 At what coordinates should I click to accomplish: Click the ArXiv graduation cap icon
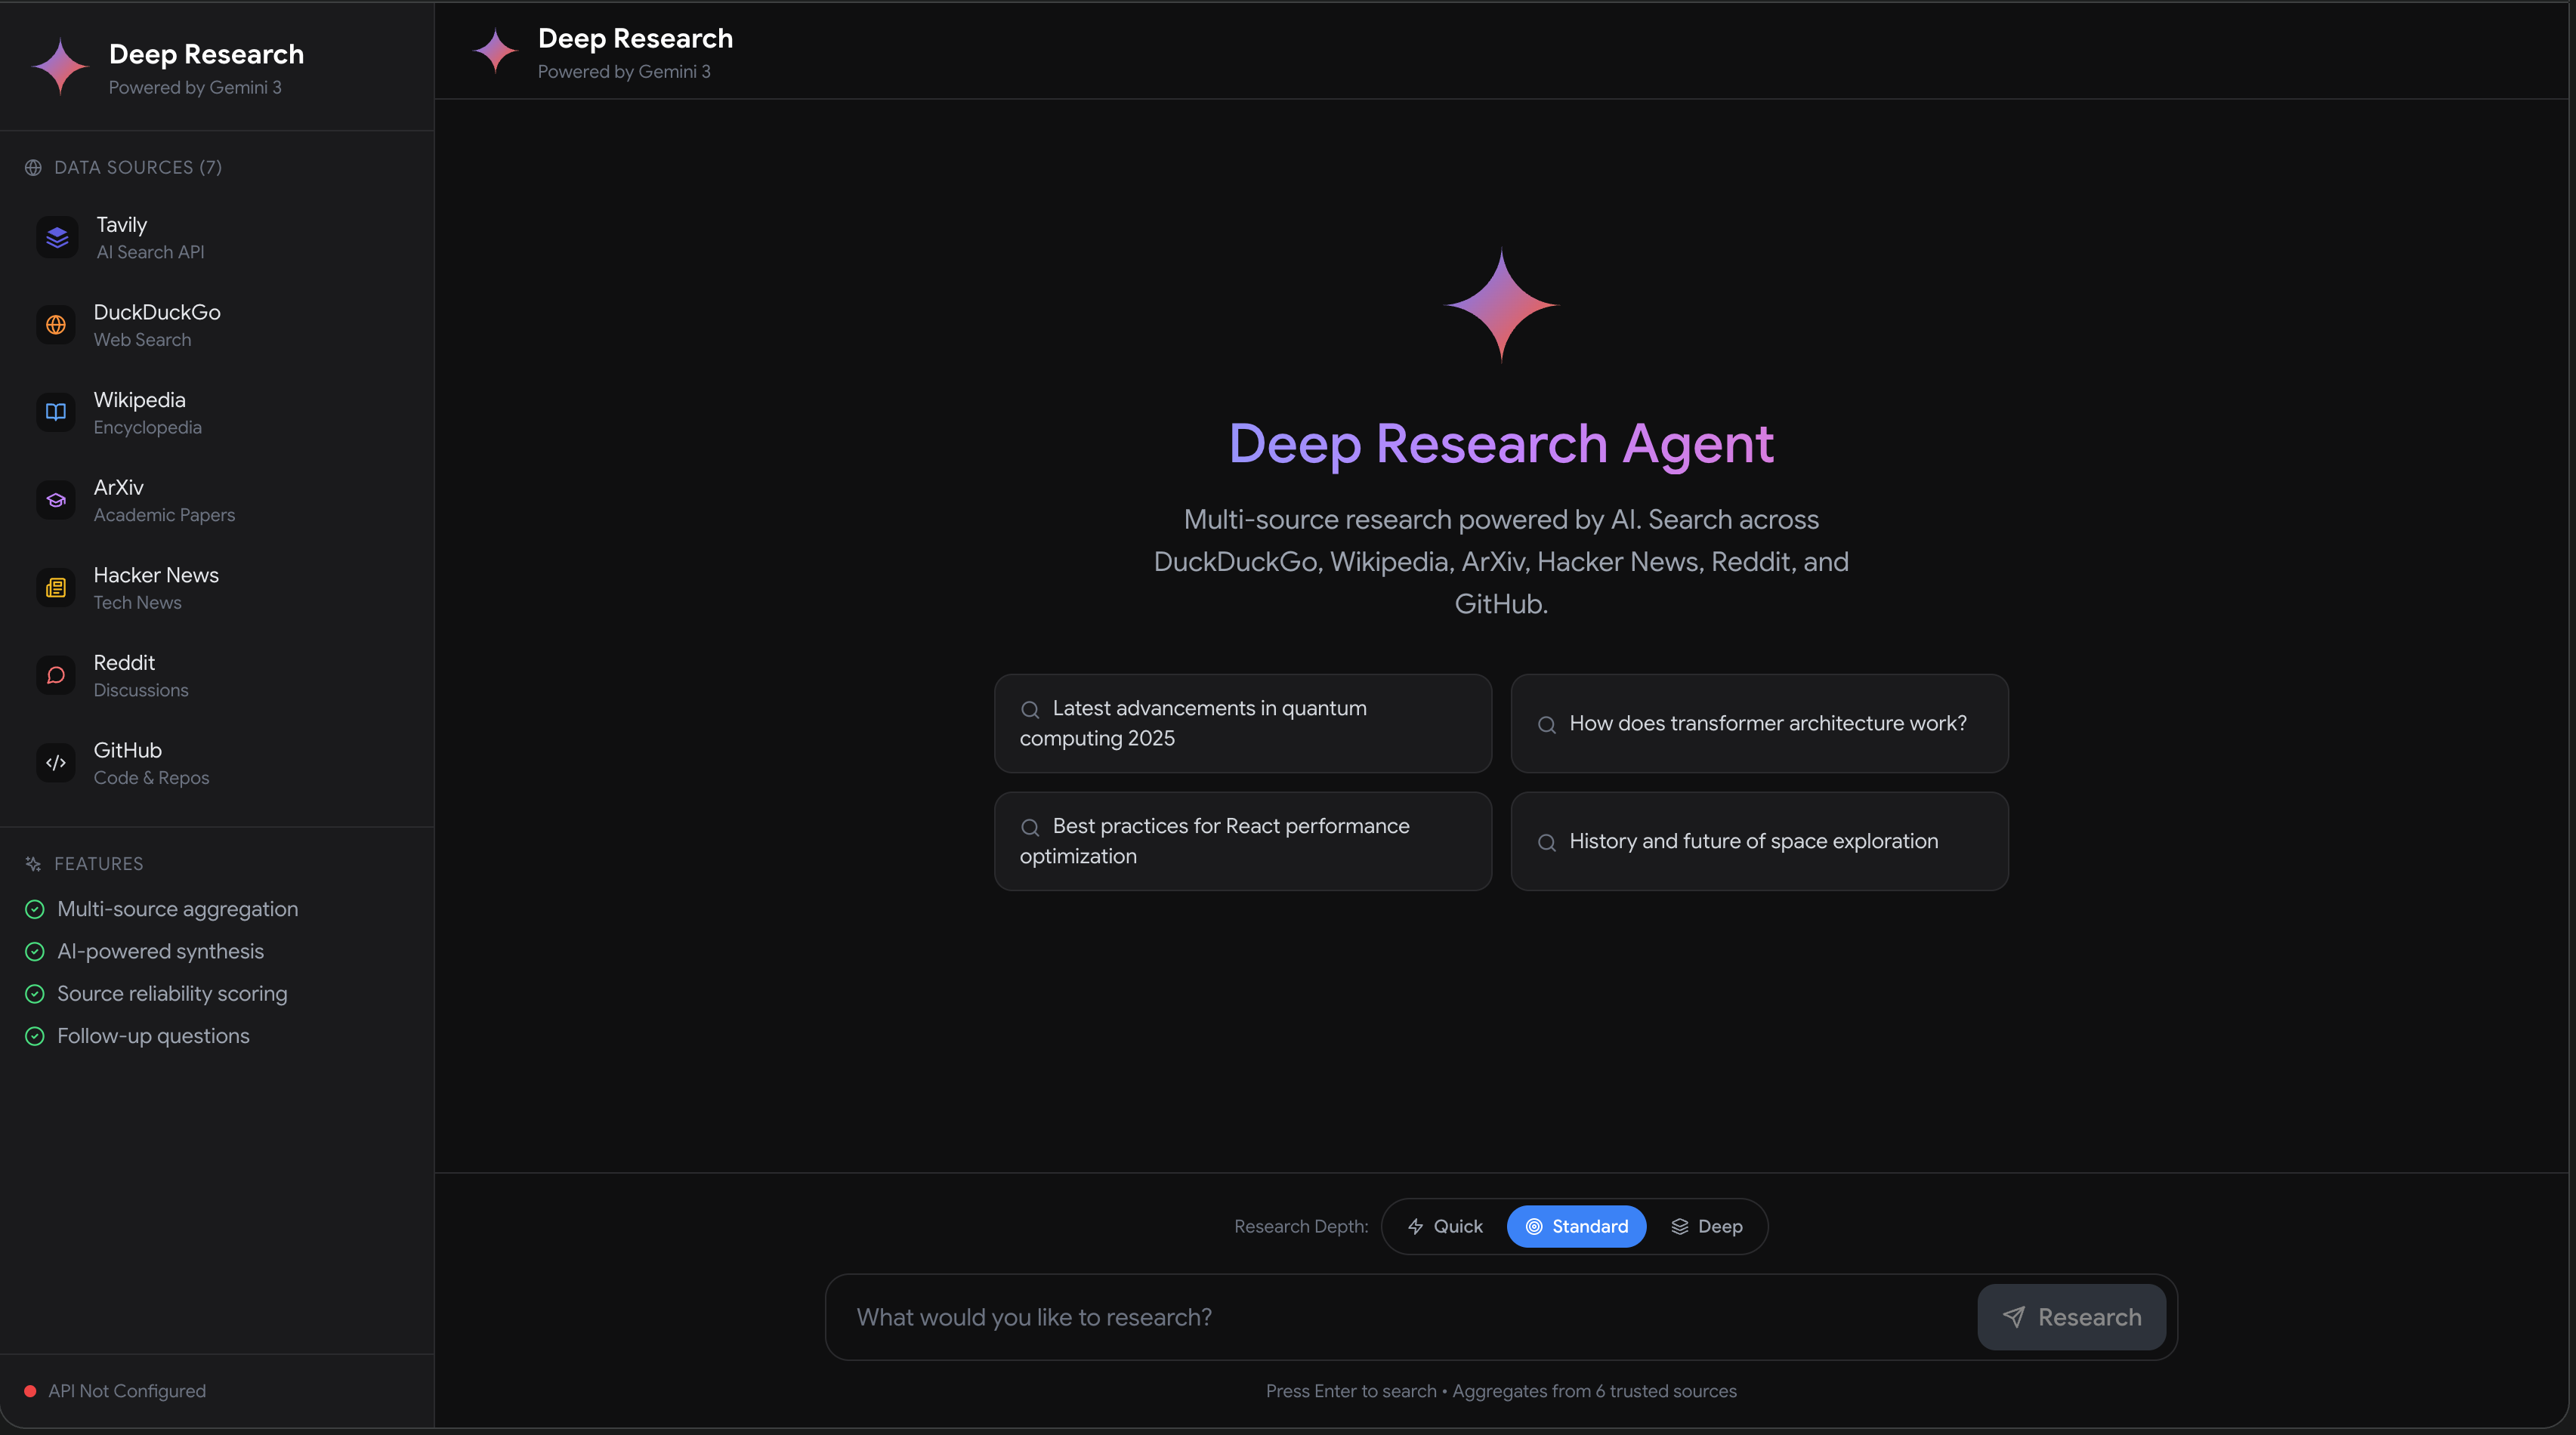tap(56, 500)
